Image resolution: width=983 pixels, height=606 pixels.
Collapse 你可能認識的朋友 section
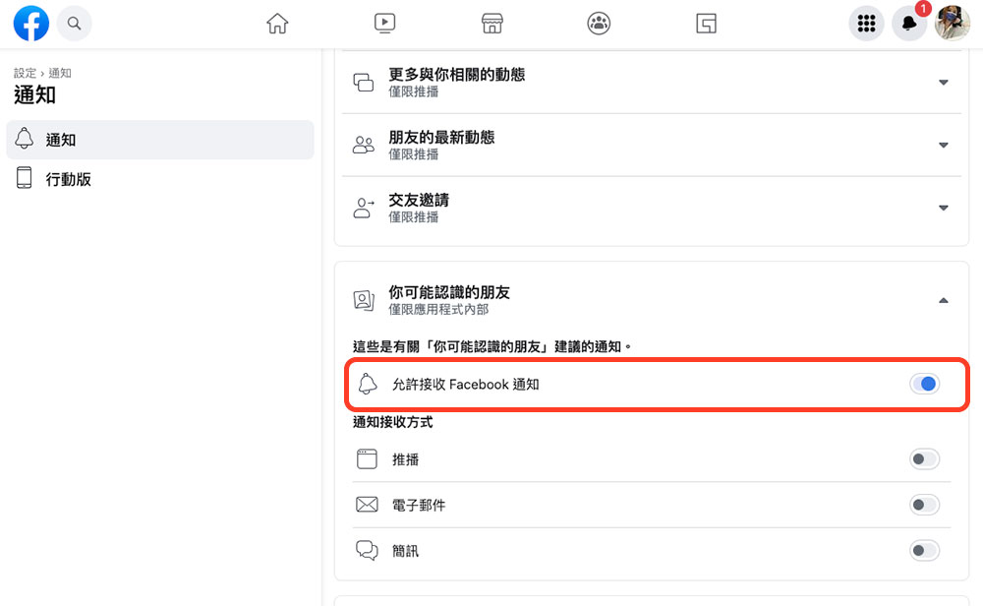pyautogui.click(x=944, y=300)
